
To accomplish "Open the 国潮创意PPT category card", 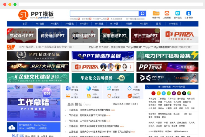I will tap(115, 35).
